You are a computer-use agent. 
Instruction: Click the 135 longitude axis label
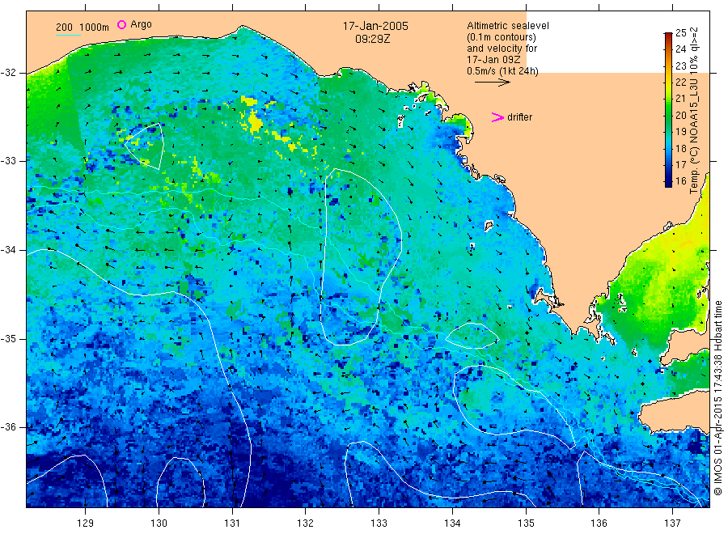pyautogui.click(x=526, y=523)
